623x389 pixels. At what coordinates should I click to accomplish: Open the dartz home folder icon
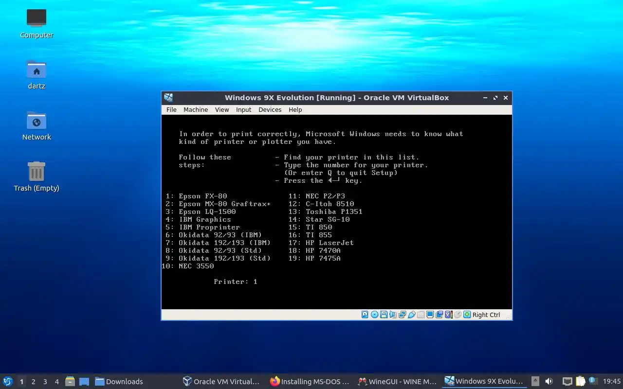(x=37, y=74)
